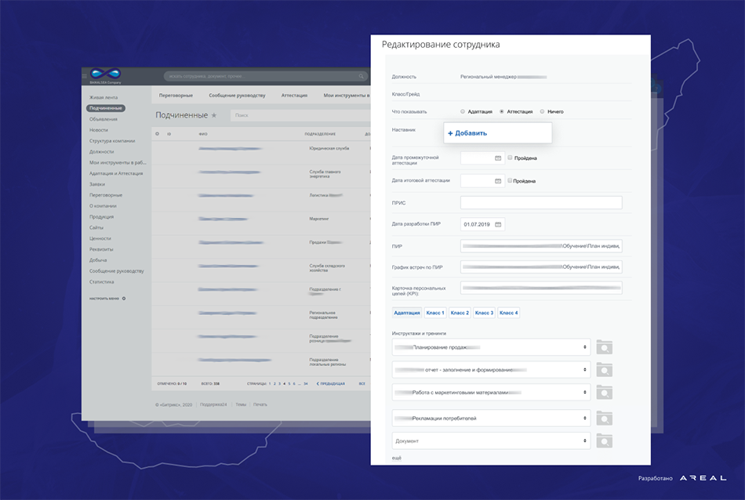Open the hamburger menu beside the logo

click(85, 75)
